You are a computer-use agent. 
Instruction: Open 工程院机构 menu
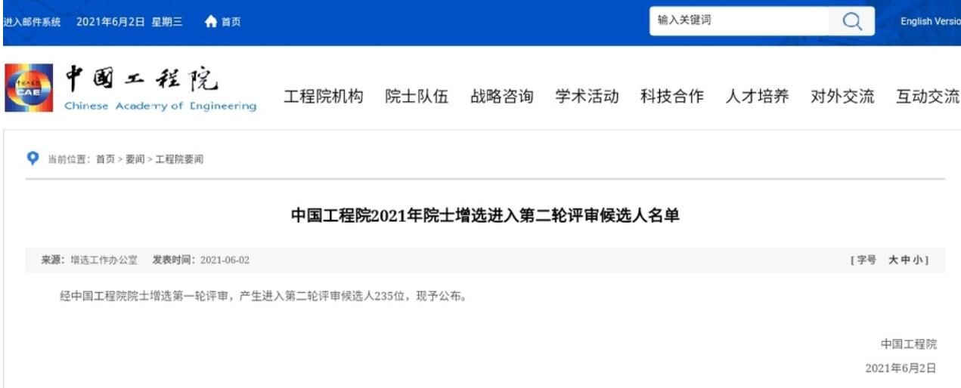pyautogui.click(x=324, y=97)
